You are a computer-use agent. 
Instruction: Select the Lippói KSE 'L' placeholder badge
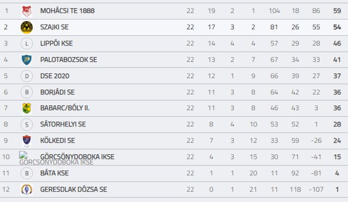(27, 43)
